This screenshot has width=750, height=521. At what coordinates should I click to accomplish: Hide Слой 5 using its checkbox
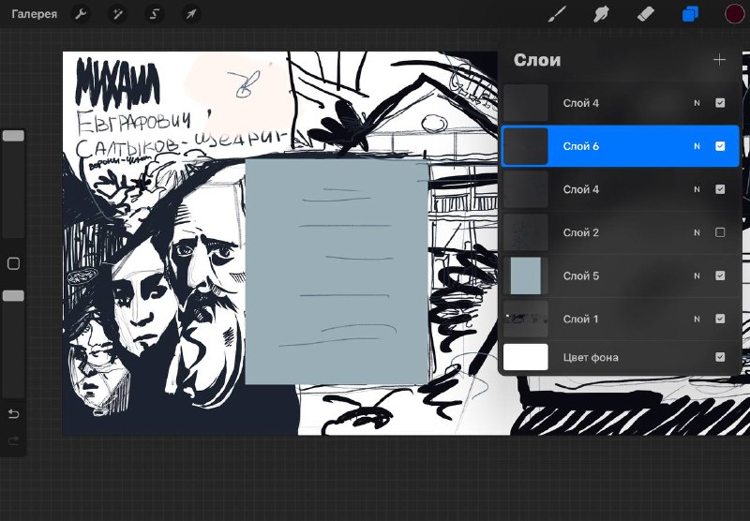pyautogui.click(x=720, y=275)
